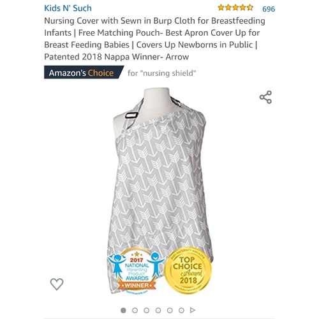Select the fourth image dot

[x=158, y=311]
